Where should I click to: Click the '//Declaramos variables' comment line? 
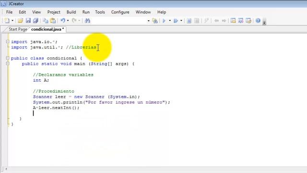click(63, 75)
